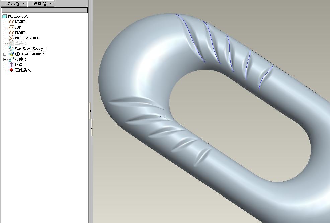This screenshot has width=330, height=223.
Task: Select the TOP datum plane label
Action: pyautogui.click(x=18, y=27)
